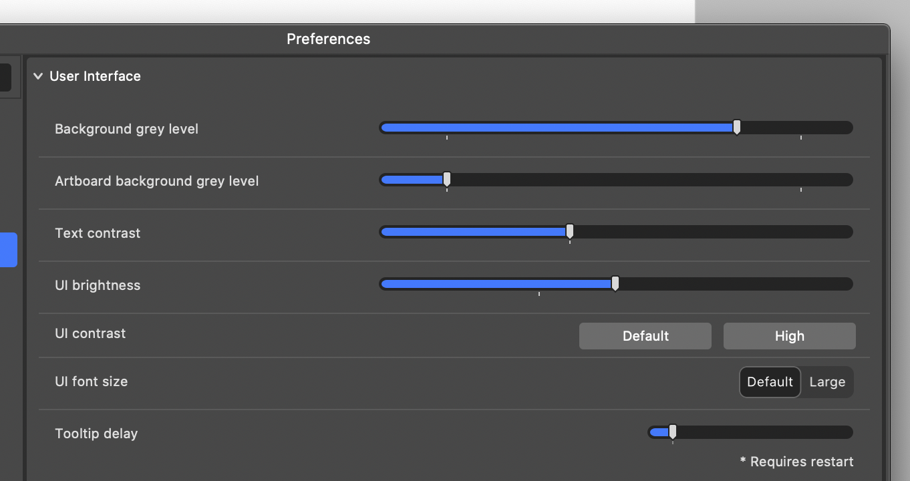Screen dimensions: 910x481
Task: Set UI contrast to High
Action: (789, 336)
